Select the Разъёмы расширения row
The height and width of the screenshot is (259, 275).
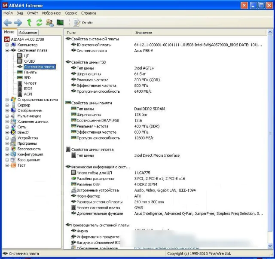tap(165, 179)
